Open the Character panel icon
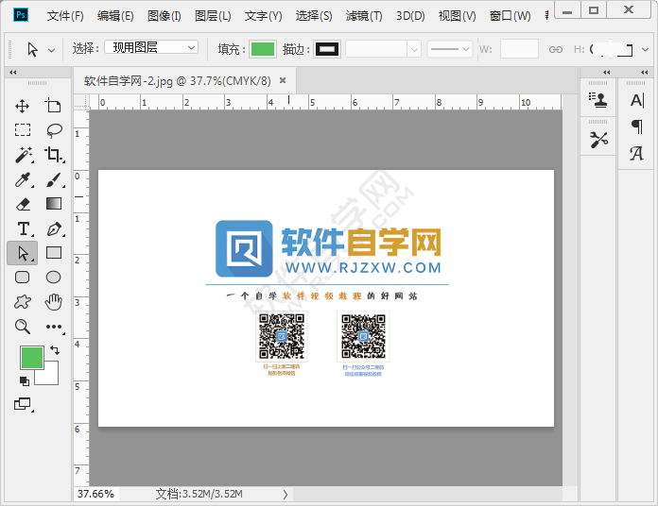This screenshot has width=658, height=506. pos(636,100)
